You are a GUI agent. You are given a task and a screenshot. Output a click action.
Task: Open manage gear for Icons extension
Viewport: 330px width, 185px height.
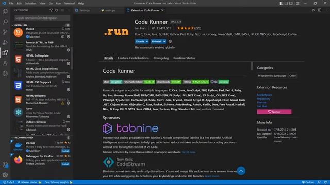pos(68,117)
